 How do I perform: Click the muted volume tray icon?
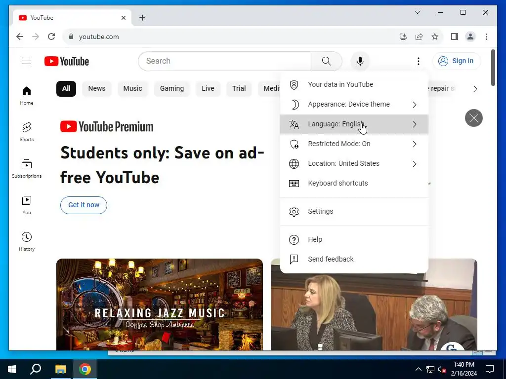442,369
